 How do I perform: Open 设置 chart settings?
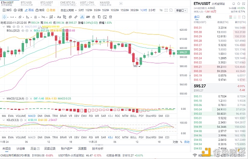click(18, 10)
